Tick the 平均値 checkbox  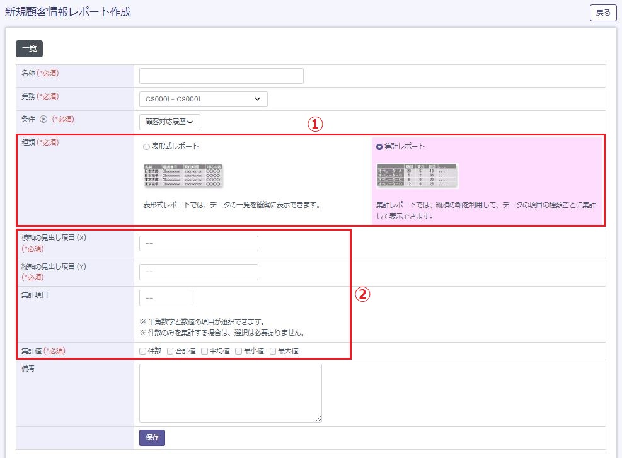204,352
